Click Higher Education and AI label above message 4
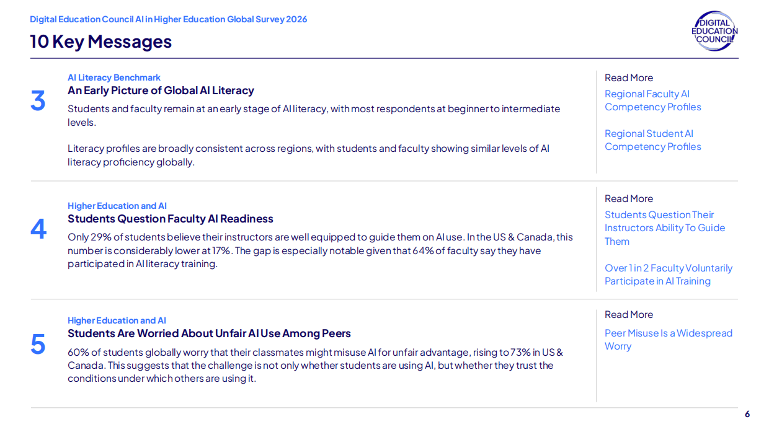Screen dimensions: 769x432 click(117, 206)
